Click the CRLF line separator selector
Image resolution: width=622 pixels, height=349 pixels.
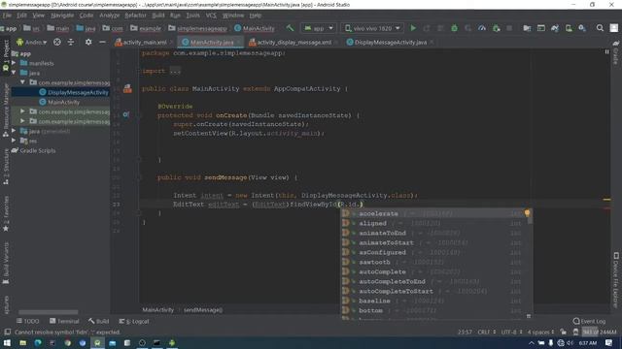coord(487,332)
